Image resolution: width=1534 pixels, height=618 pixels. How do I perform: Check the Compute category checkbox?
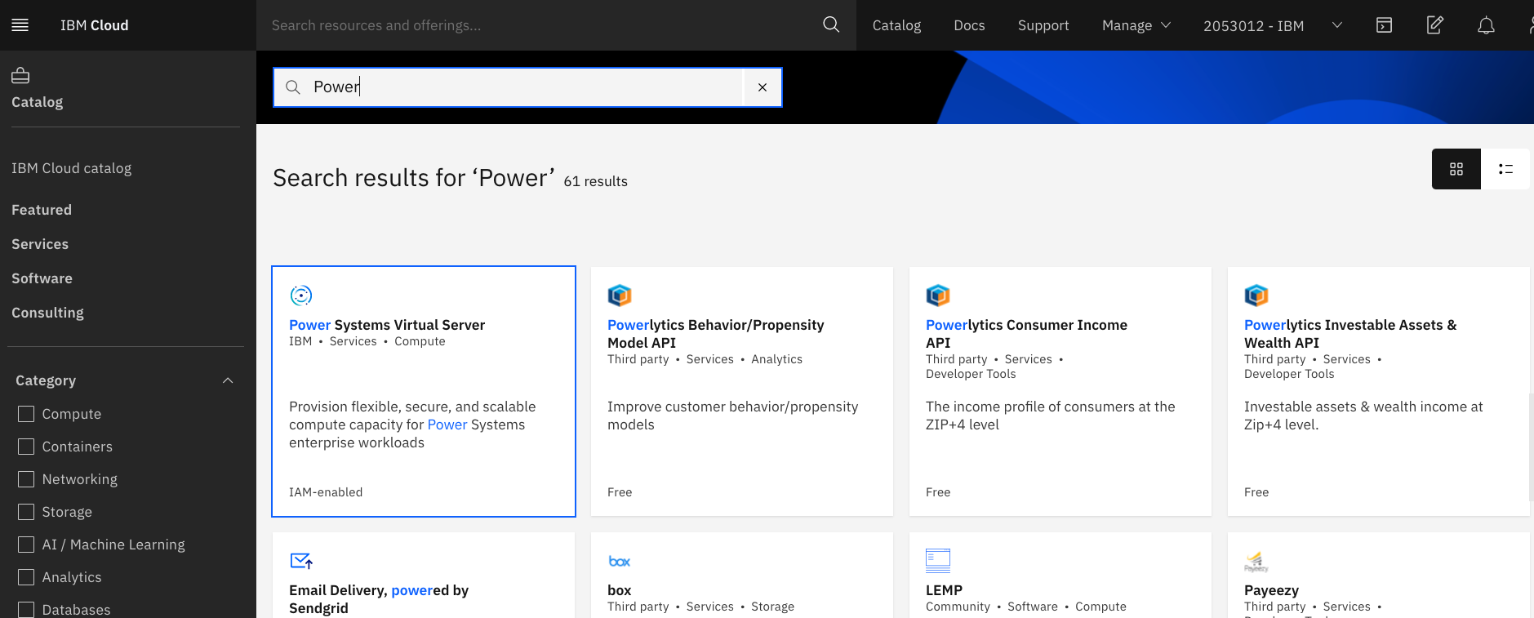[x=26, y=414]
